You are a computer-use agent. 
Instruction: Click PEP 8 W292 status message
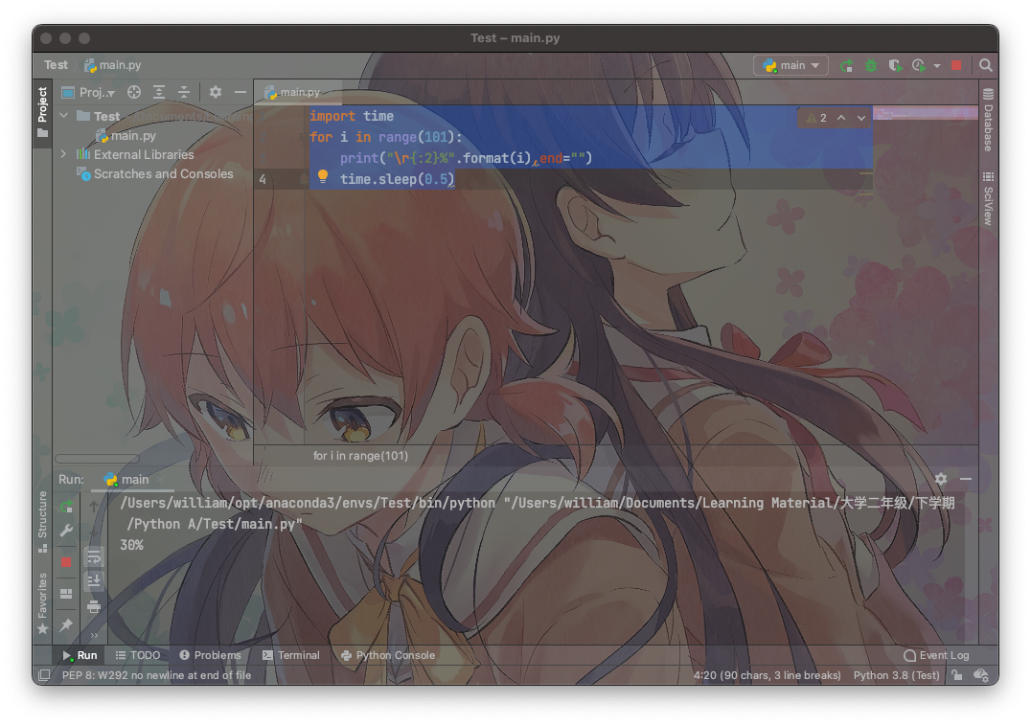(x=156, y=675)
